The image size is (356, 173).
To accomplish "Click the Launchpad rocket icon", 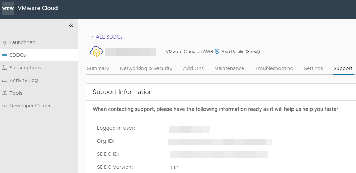I will click(4, 42).
